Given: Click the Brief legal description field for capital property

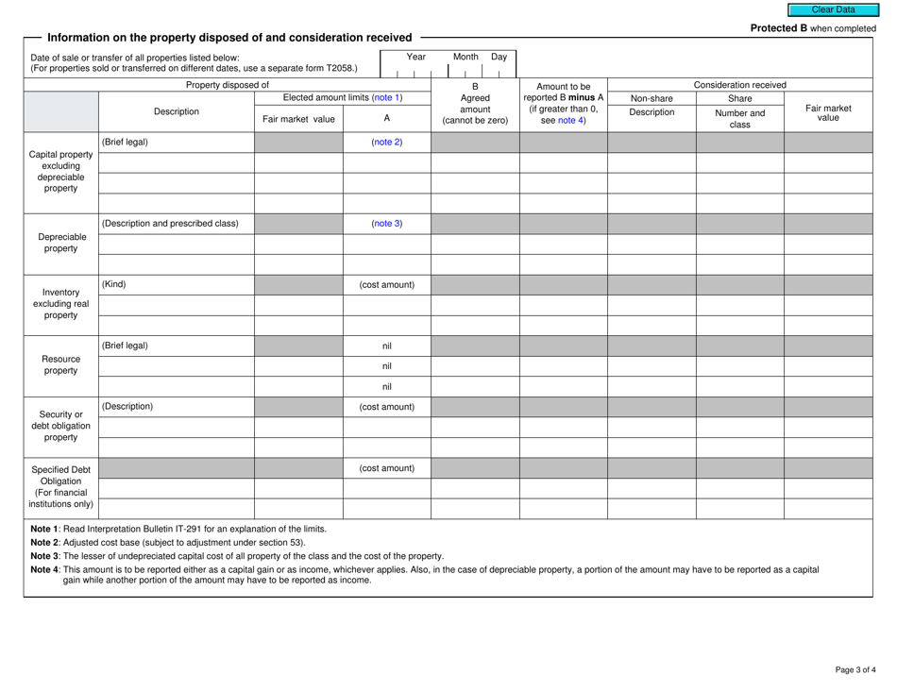Looking at the screenshot, I should point(175,142).
